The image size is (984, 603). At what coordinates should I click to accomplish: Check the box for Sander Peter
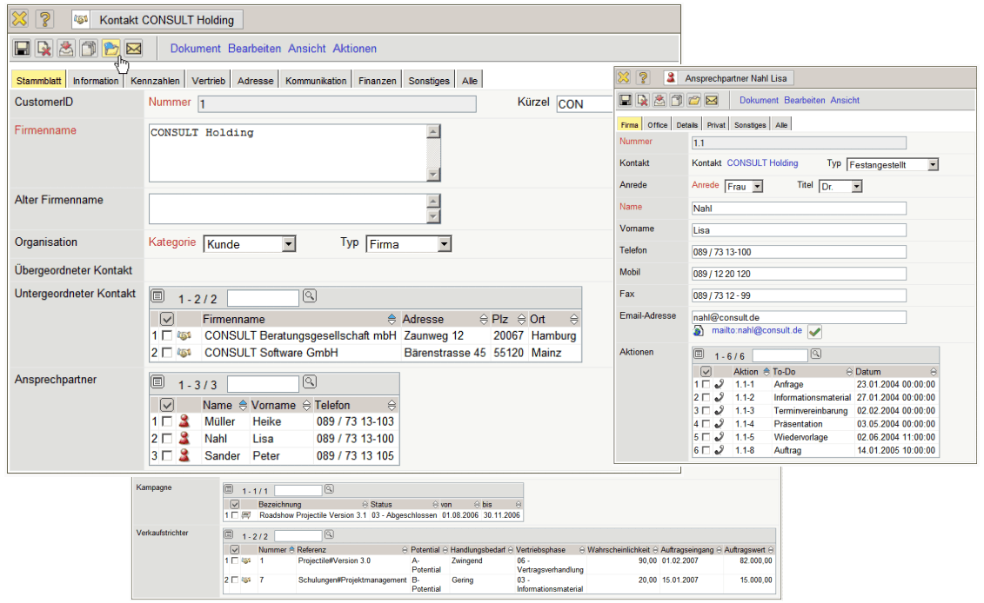166,456
